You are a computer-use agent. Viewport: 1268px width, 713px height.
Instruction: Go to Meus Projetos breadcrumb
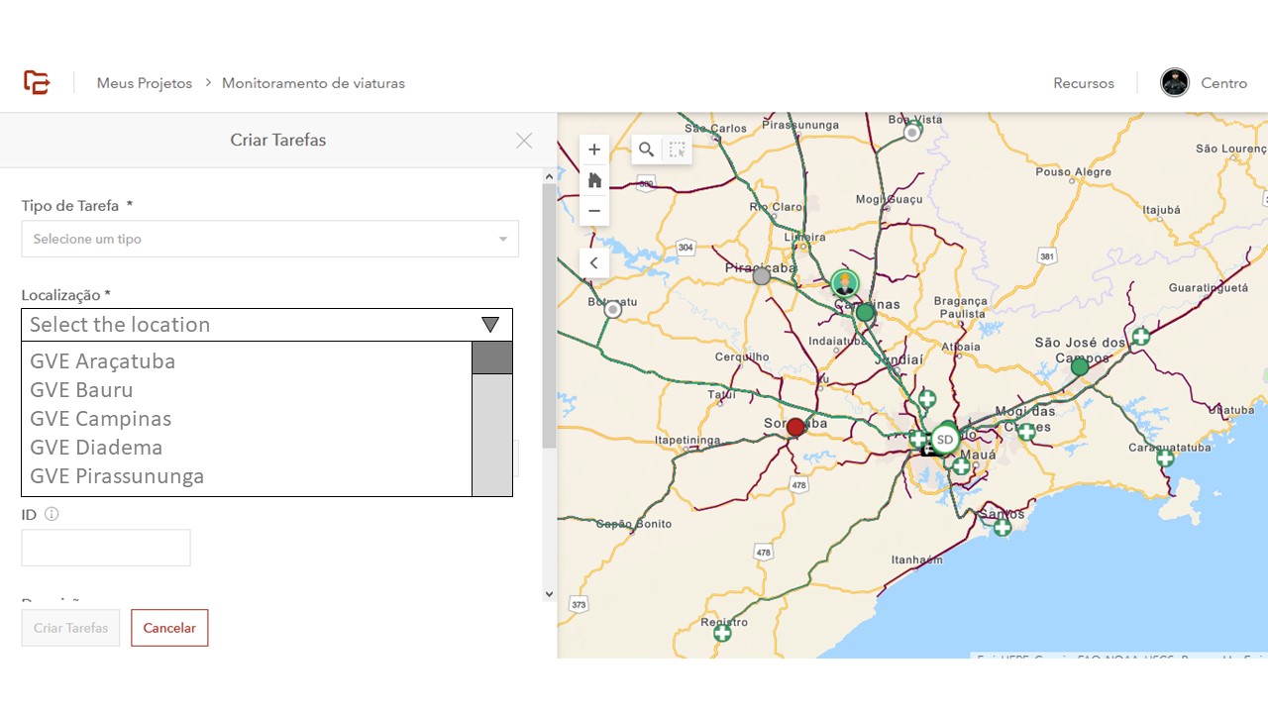tap(145, 83)
